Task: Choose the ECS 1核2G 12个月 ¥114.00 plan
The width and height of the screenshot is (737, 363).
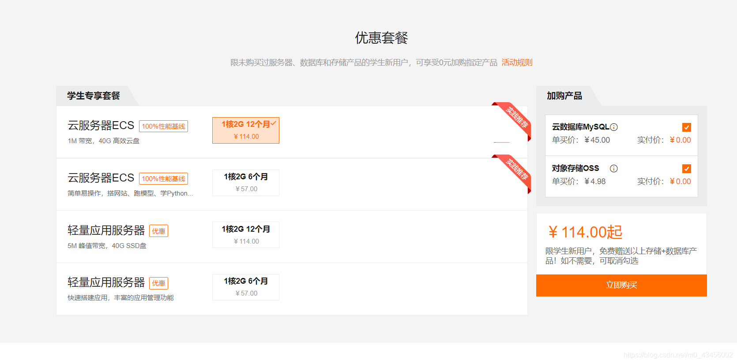Action: click(246, 130)
